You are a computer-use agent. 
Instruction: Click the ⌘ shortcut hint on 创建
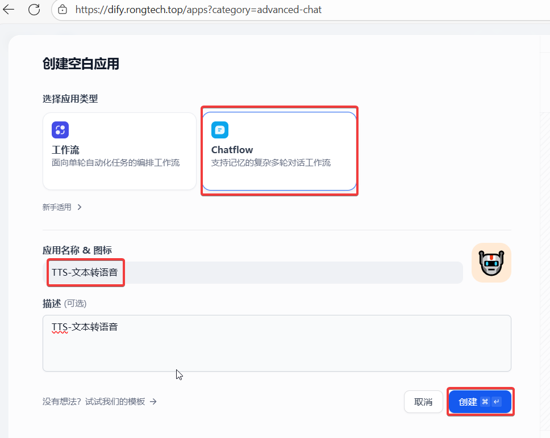pos(485,402)
